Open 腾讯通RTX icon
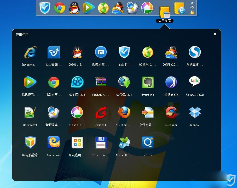Viewport: 237px width, 188px height. click(171, 82)
